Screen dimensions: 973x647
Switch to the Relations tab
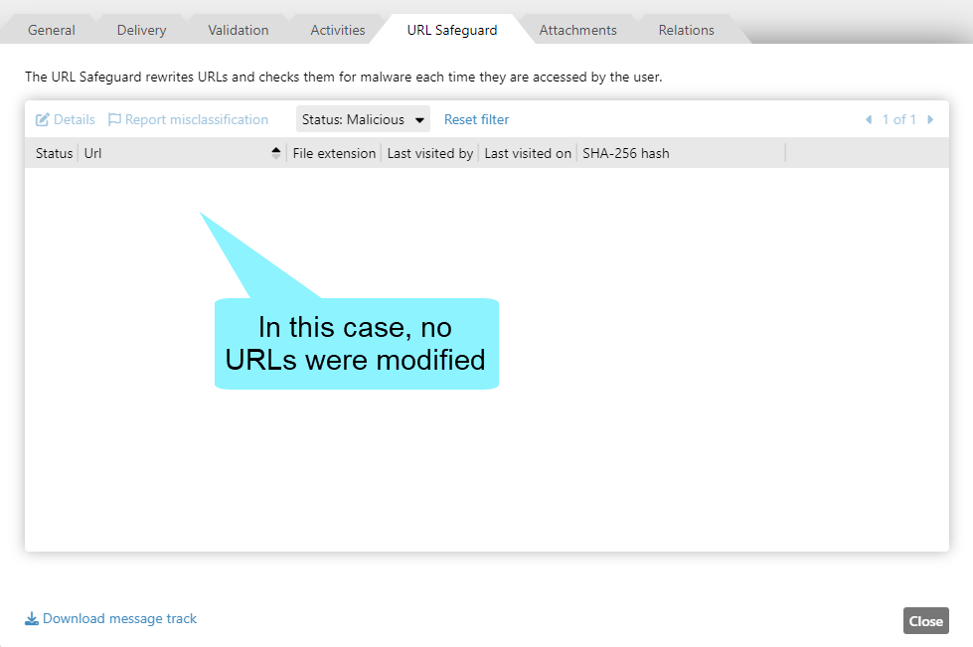(x=687, y=30)
